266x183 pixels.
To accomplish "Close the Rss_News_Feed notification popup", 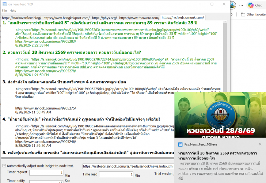I will (x=260, y=144).
